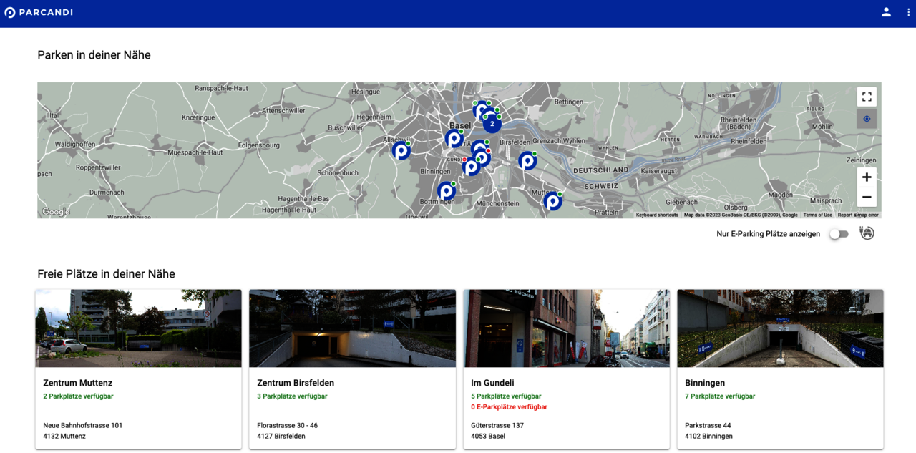Select the parking marker near Allschwil
This screenshot has width=916, height=453.
(x=401, y=150)
